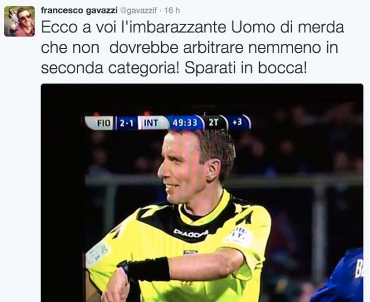Click the referee's black wristband
Screen dimensions: 370x302
[x=149, y=269]
